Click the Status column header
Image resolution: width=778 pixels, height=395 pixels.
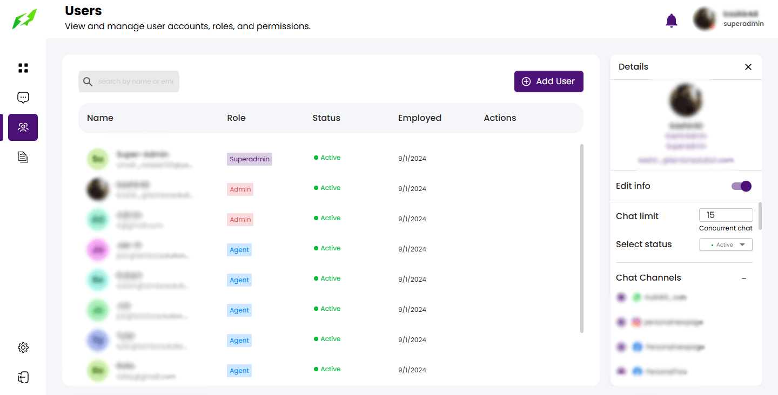tap(326, 118)
